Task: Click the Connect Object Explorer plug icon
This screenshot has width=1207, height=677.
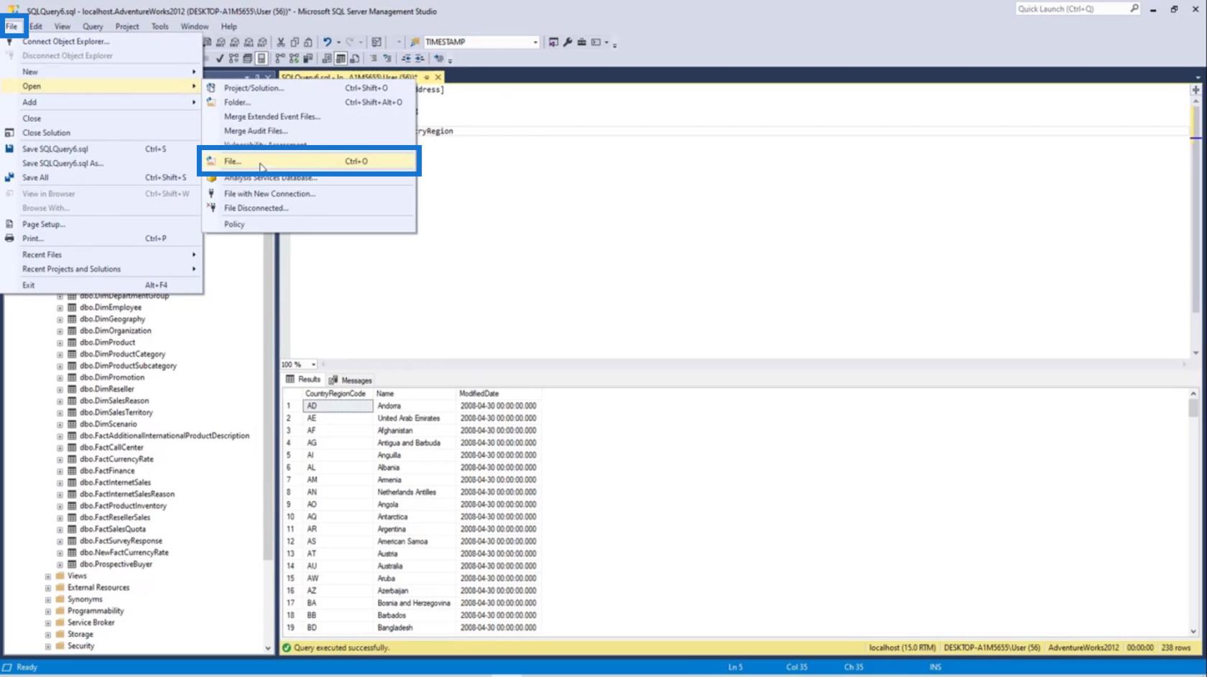Action: [x=9, y=42]
